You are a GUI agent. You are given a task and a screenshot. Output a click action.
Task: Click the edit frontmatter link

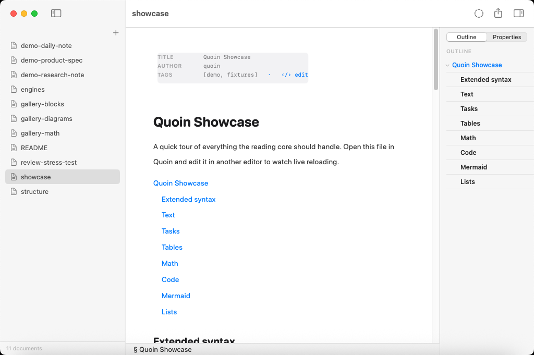301,75
